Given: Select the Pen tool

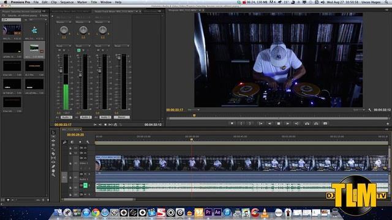Looking at the screenshot, I should [53, 166].
